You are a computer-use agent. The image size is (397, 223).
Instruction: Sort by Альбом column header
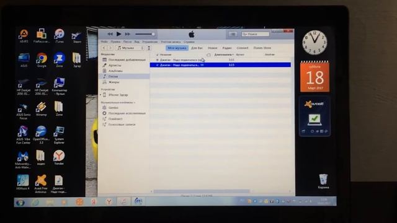point(270,55)
